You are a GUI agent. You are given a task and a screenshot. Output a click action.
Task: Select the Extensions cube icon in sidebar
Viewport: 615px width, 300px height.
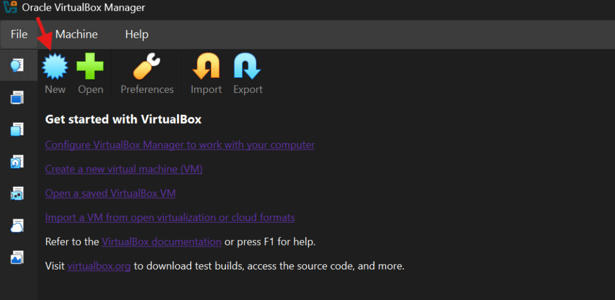[17, 129]
